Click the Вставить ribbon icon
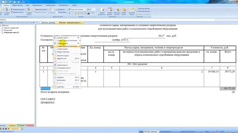 52,11
